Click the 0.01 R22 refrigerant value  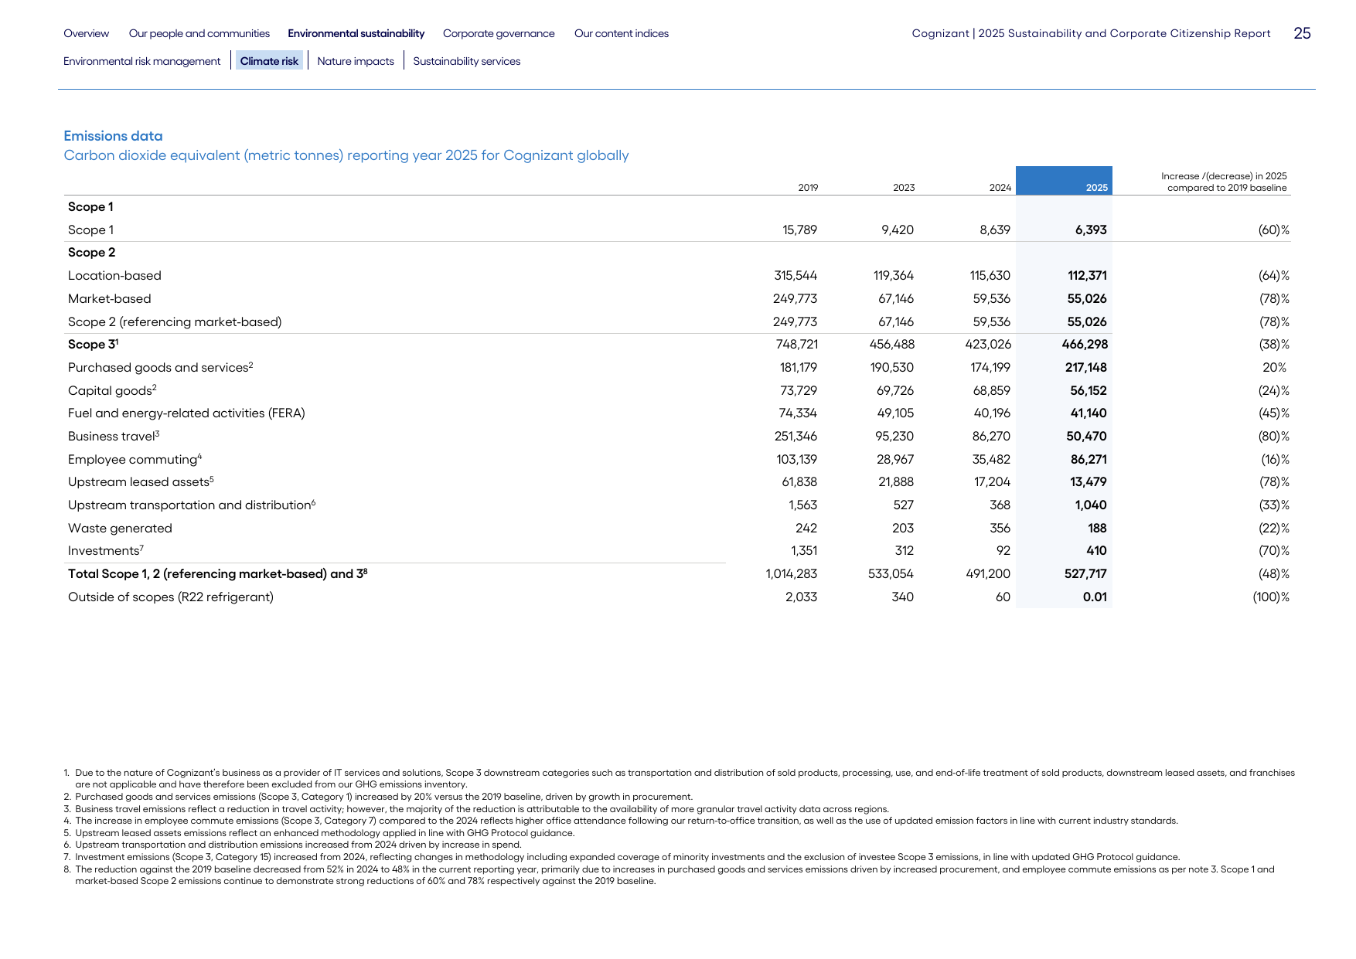(1095, 597)
